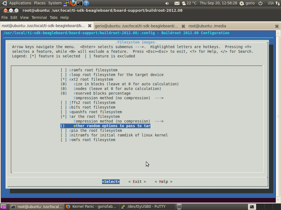The image size is (281, 210).
Task: Switch to first root@ubuntu ti-sdk-beagleboard tab
Action: click(x=47, y=26)
